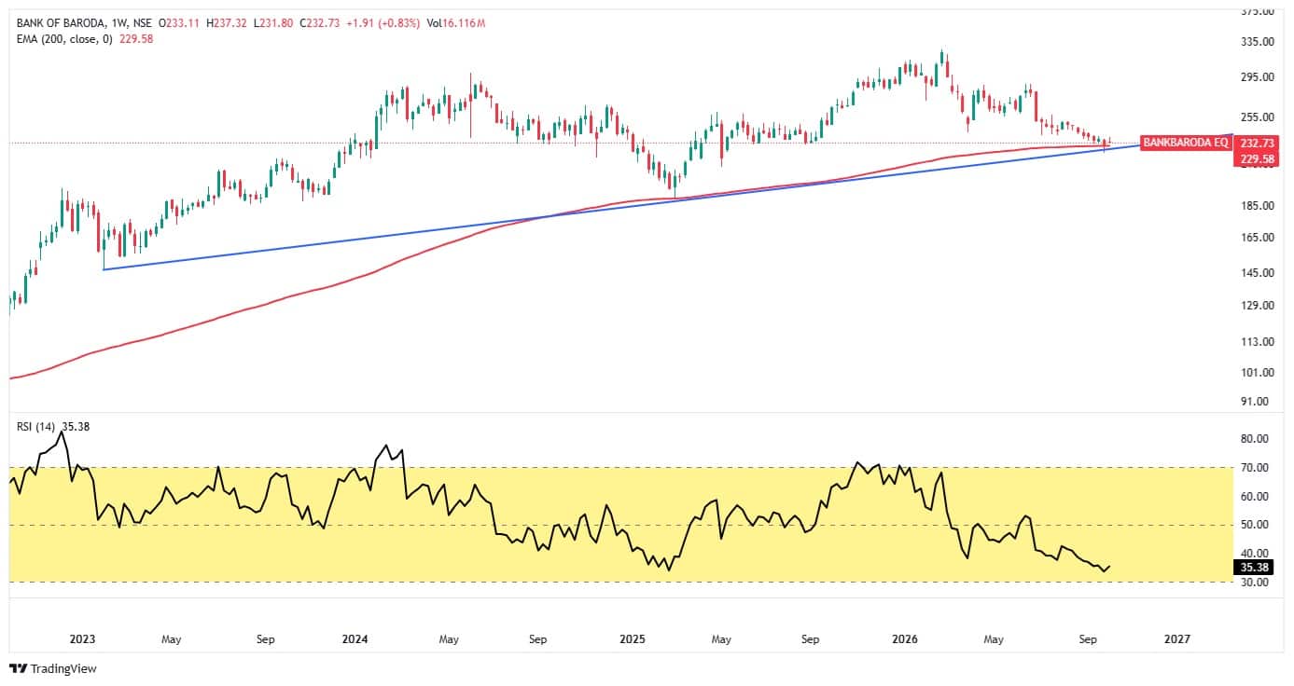Click the 129.00 price axis label
Image resolution: width=1294 pixels, height=686 pixels.
[x=1259, y=306]
